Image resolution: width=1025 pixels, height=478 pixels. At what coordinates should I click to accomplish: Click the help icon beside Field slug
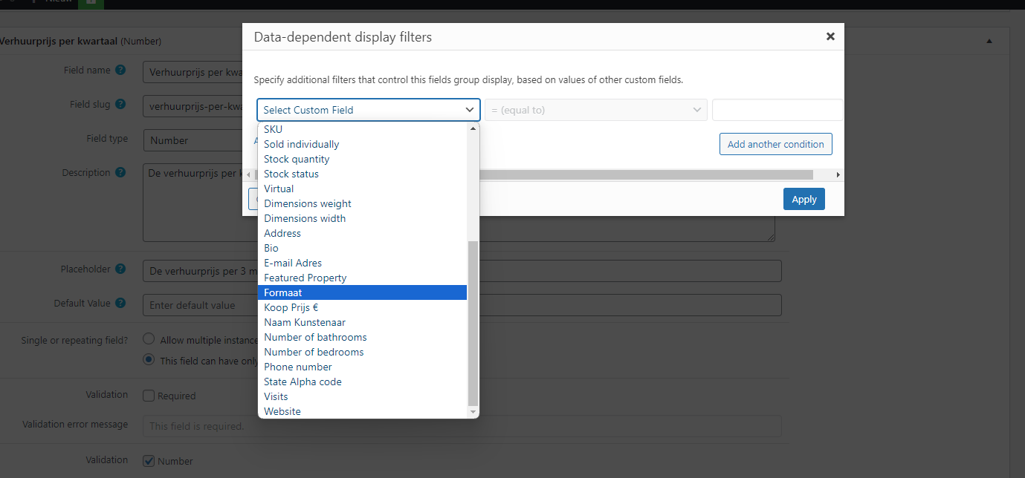point(120,105)
